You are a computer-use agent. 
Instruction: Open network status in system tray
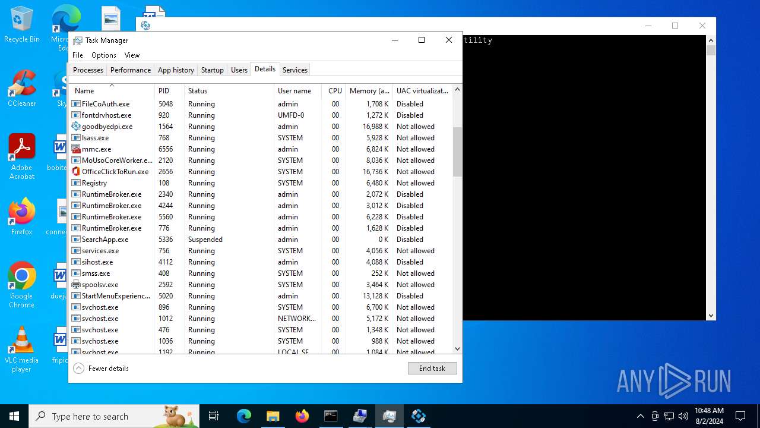(669, 416)
